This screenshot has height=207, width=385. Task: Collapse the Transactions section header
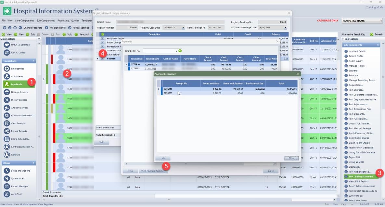pyautogui.click(x=33, y=61)
